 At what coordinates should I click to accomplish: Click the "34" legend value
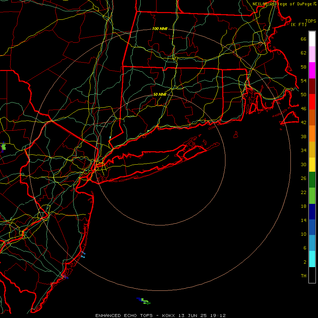[x=304, y=151]
